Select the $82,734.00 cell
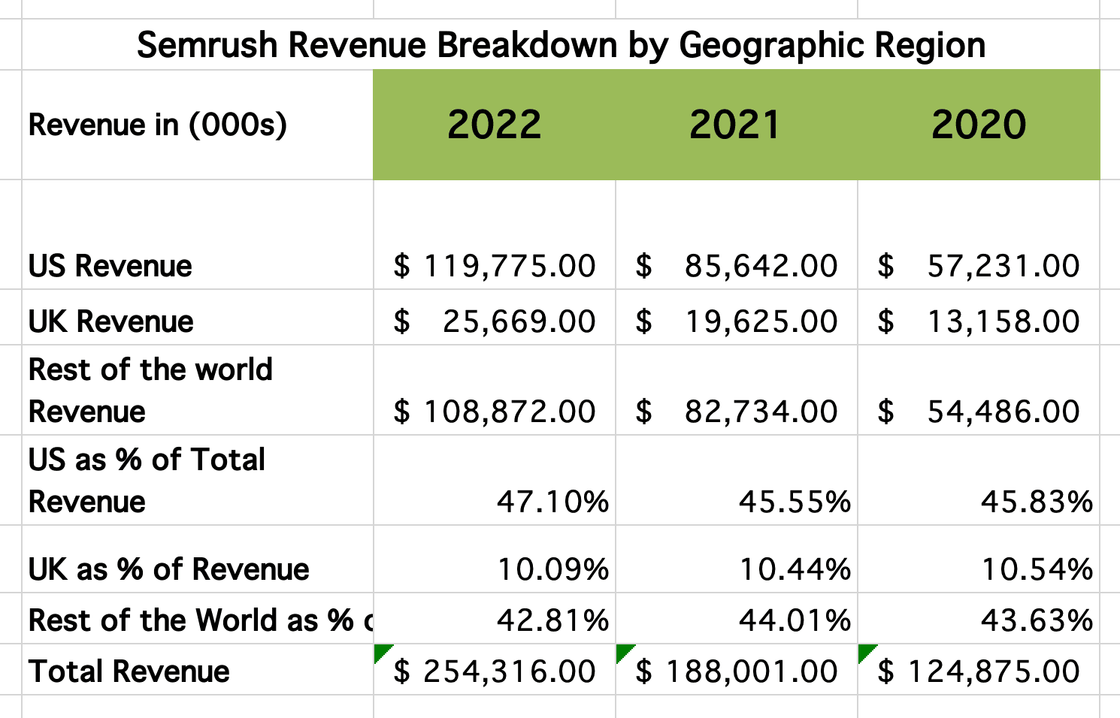 tap(737, 390)
